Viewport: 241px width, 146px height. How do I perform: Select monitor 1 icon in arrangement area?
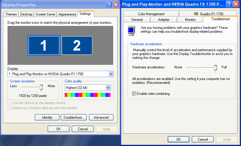point(44,45)
